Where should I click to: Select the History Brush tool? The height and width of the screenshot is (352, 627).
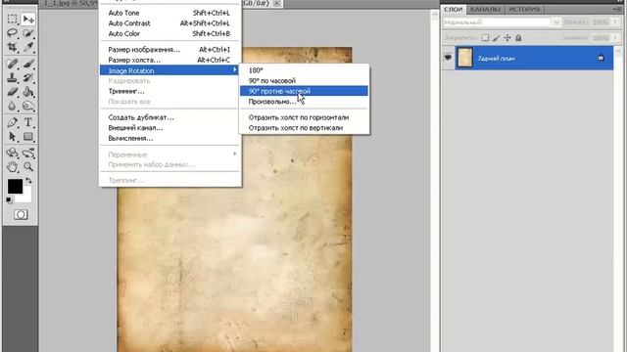click(28, 77)
